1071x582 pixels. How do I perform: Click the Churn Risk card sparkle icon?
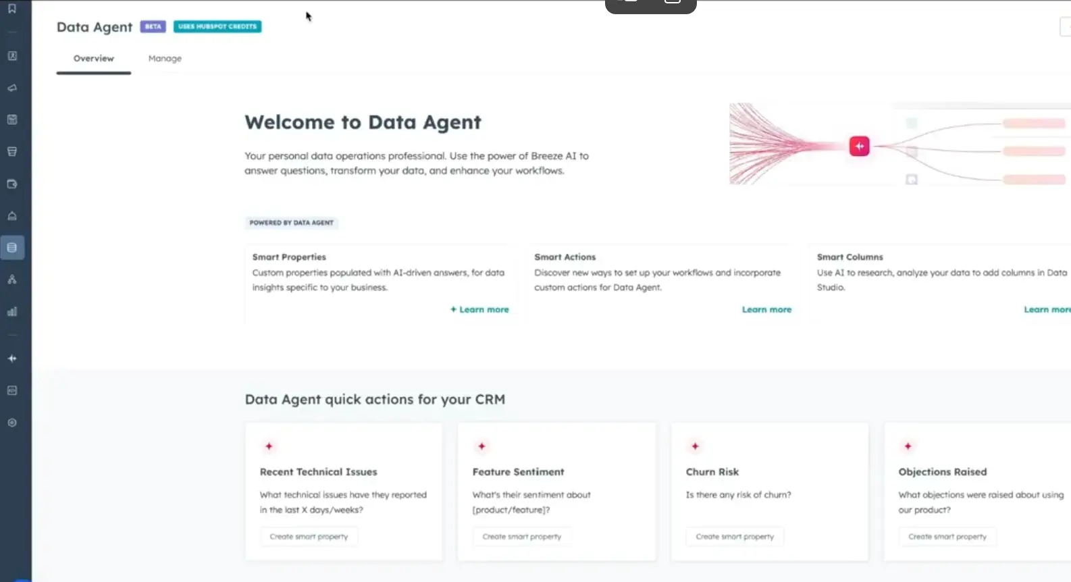(x=695, y=446)
